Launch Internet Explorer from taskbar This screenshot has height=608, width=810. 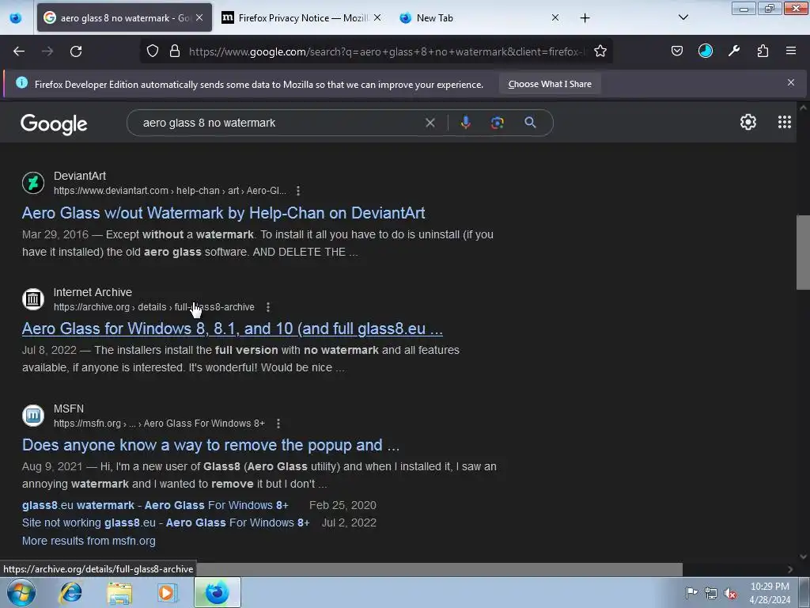pos(70,592)
